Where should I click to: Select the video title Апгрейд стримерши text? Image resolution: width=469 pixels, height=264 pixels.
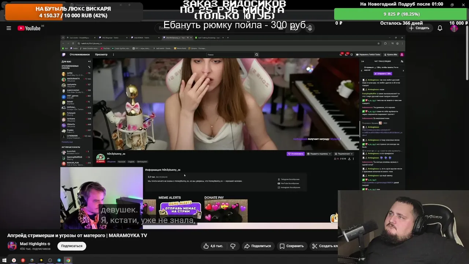[77, 235]
